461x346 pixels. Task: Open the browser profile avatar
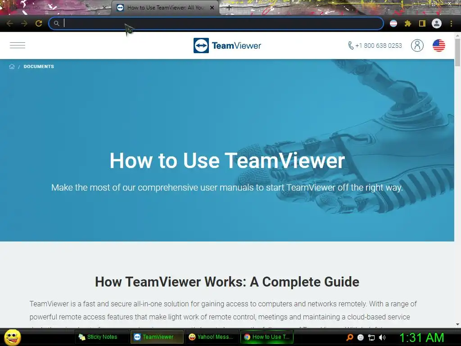(x=437, y=23)
